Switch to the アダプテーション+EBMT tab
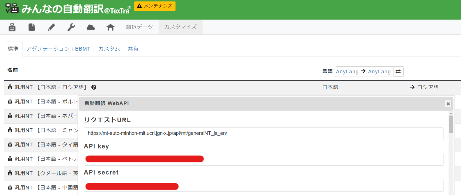 point(58,49)
